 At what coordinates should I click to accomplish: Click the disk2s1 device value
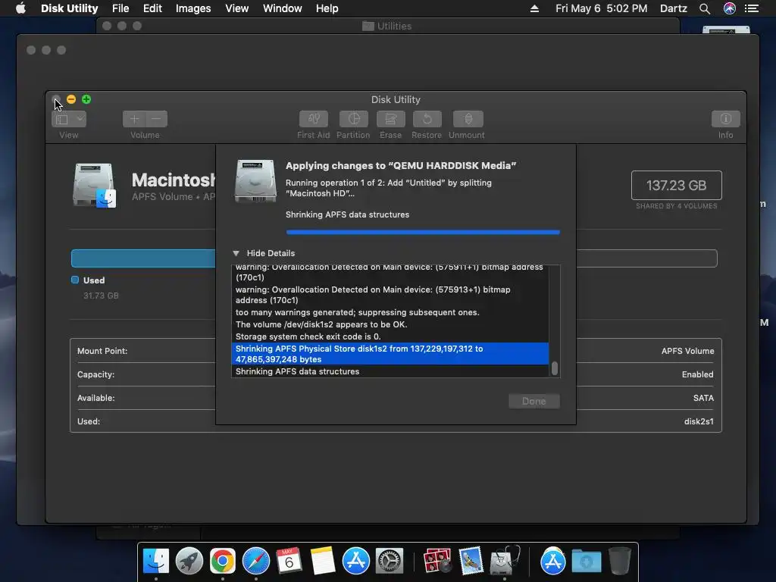click(699, 421)
